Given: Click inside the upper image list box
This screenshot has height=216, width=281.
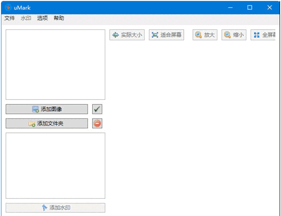Looking at the screenshot, I should 55,65.
